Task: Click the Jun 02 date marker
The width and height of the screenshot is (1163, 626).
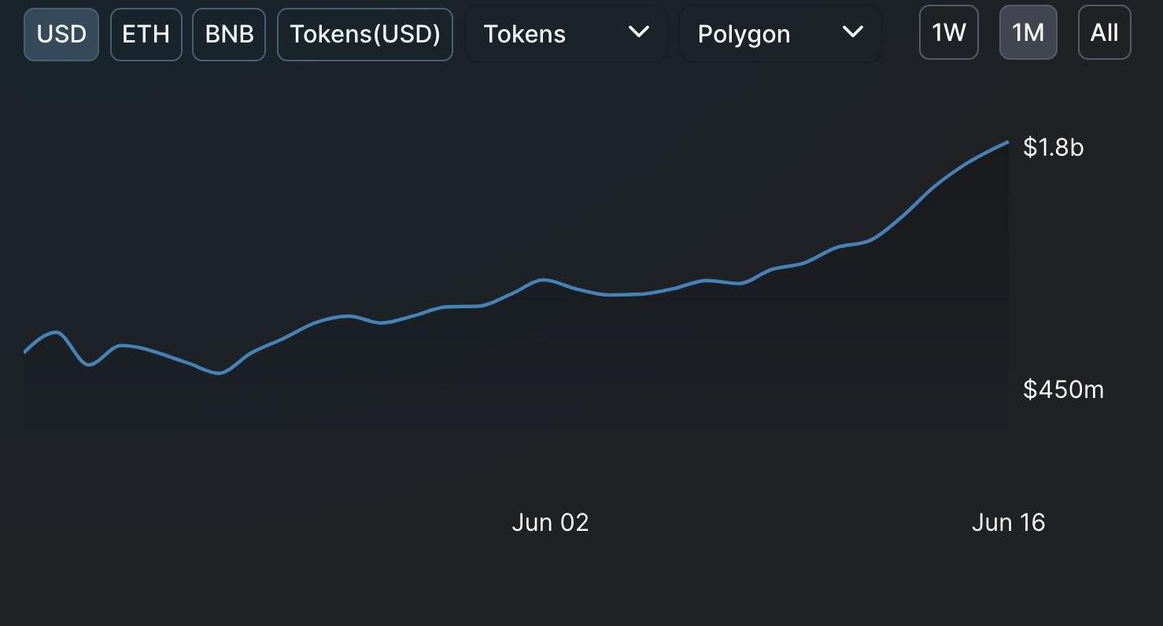Action: [x=550, y=522]
